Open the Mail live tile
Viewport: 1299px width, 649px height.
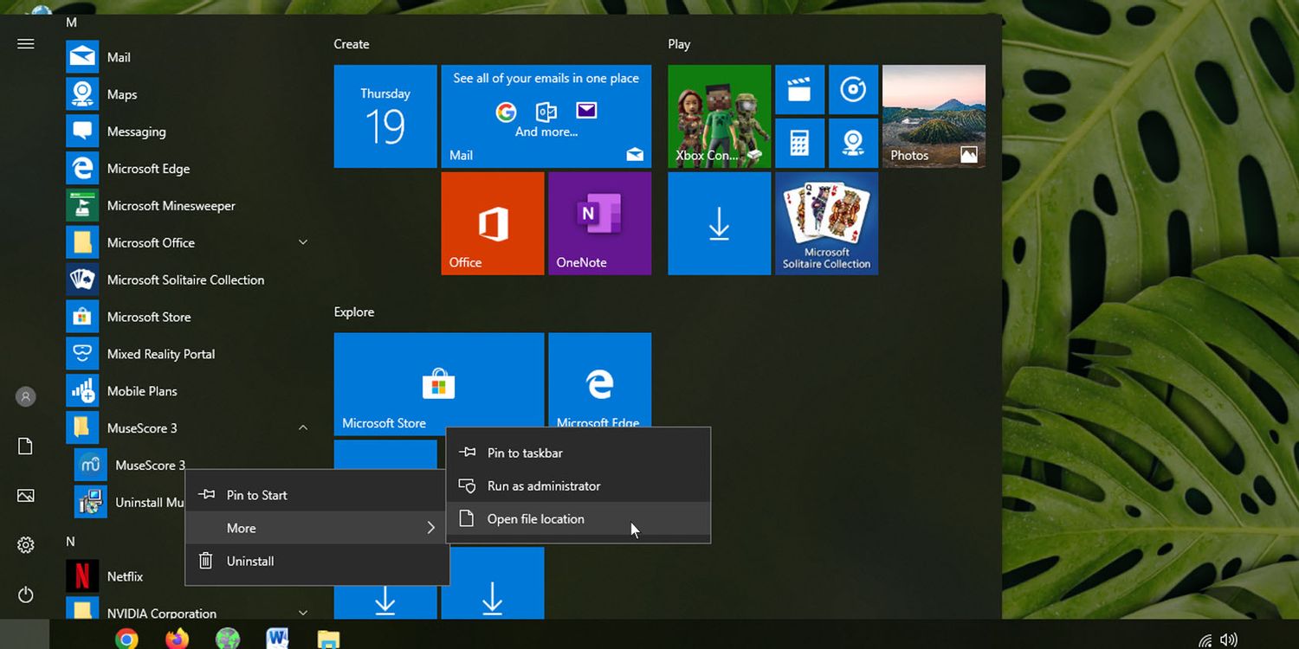click(546, 116)
